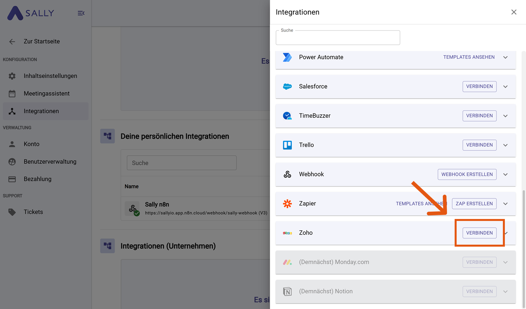Screen dimensions: 526x309
Task: Collapse the sidebar menu icon
Action: [81, 13]
